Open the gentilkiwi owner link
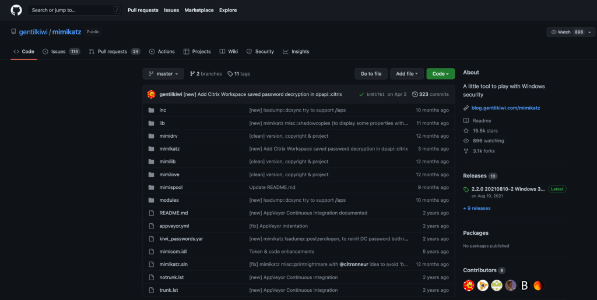 tap(33, 32)
